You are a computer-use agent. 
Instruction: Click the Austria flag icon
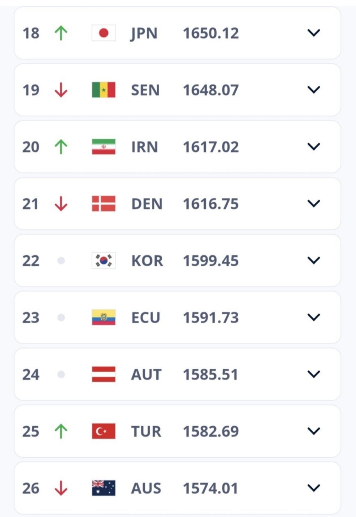tap(103, 374)
